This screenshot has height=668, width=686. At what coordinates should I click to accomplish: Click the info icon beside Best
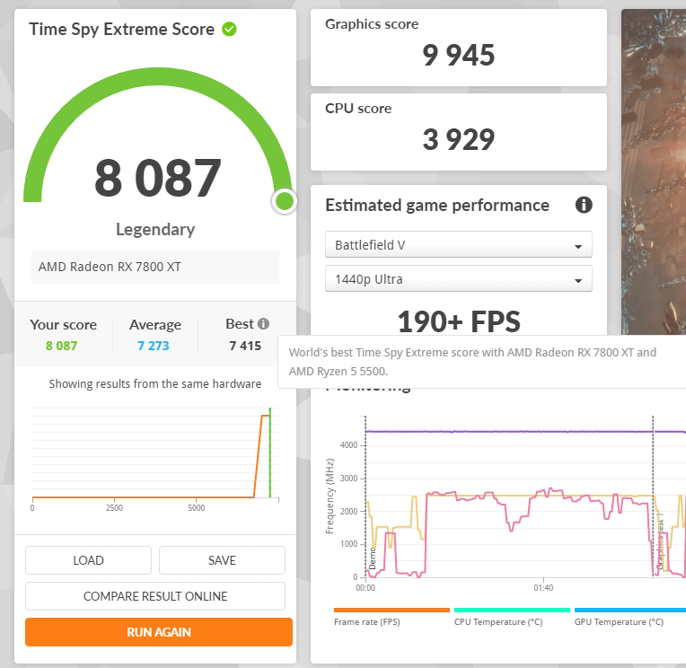[263, 324]
